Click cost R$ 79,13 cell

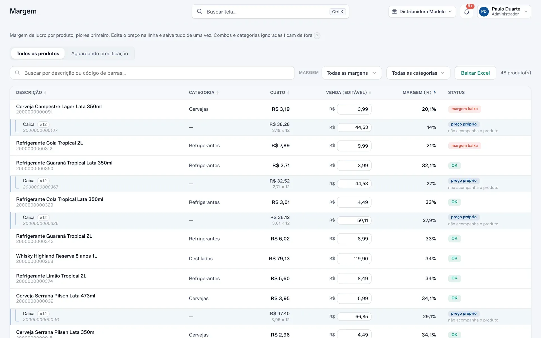tap(279, 259)
